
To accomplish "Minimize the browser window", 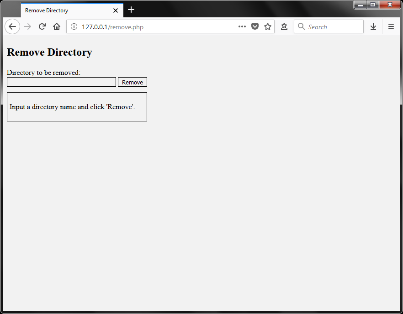I will point(360,5).
